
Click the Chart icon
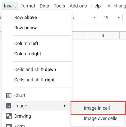click(x=9, y=96)
